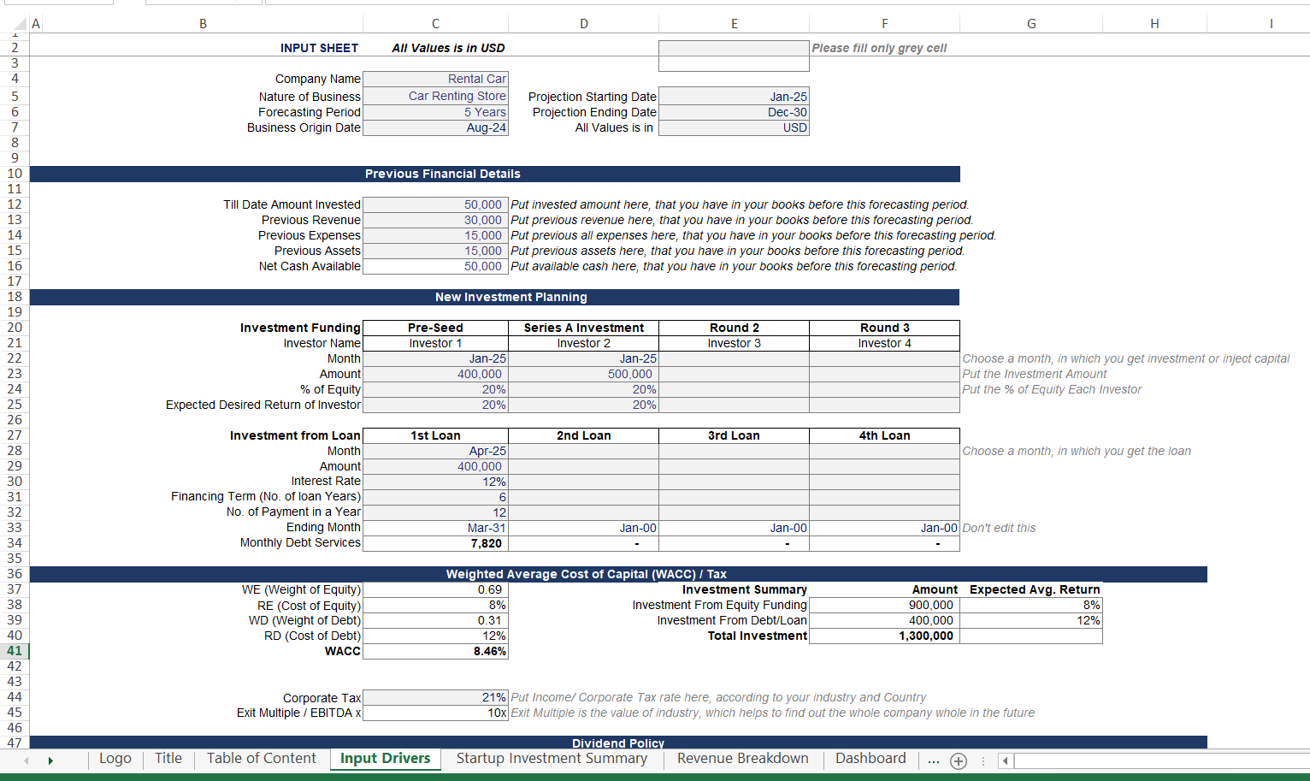Select WE Weight of Equity value 0.69
1310x781 pixels.
point(435,589)
